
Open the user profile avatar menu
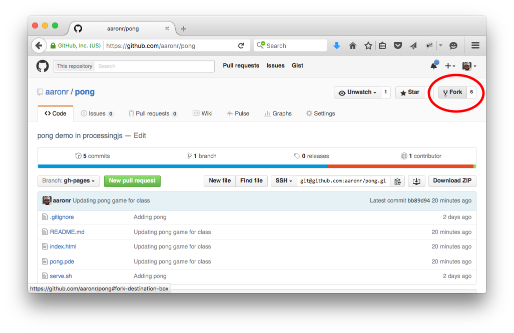469,66
